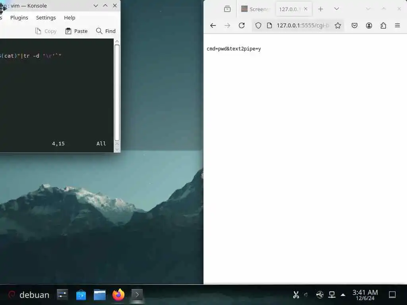This screenshot has height=305, width=407.
Task: Go forward in Firefox
Action: 227,25
